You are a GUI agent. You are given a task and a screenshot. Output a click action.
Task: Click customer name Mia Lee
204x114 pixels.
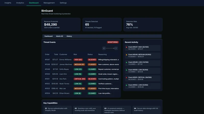coord(62,88)
